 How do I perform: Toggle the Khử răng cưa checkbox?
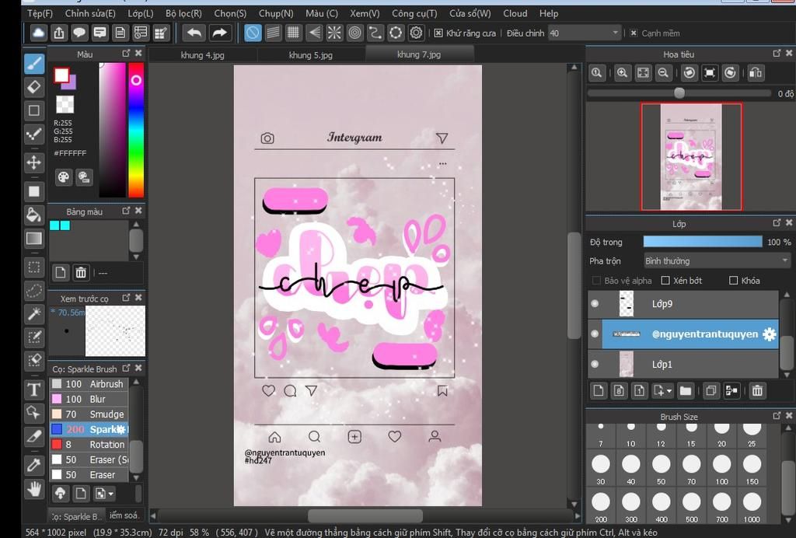click(438, 33)
